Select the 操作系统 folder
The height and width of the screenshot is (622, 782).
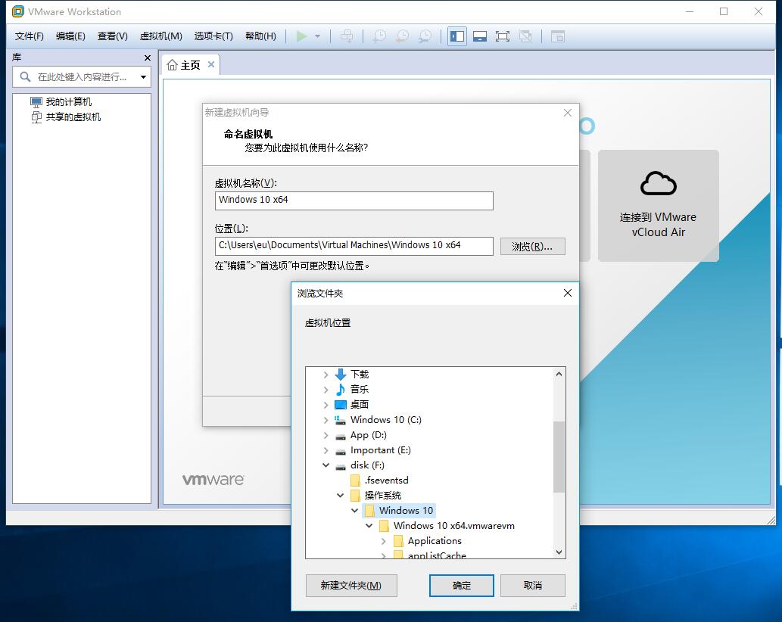(x=382, y=496)
